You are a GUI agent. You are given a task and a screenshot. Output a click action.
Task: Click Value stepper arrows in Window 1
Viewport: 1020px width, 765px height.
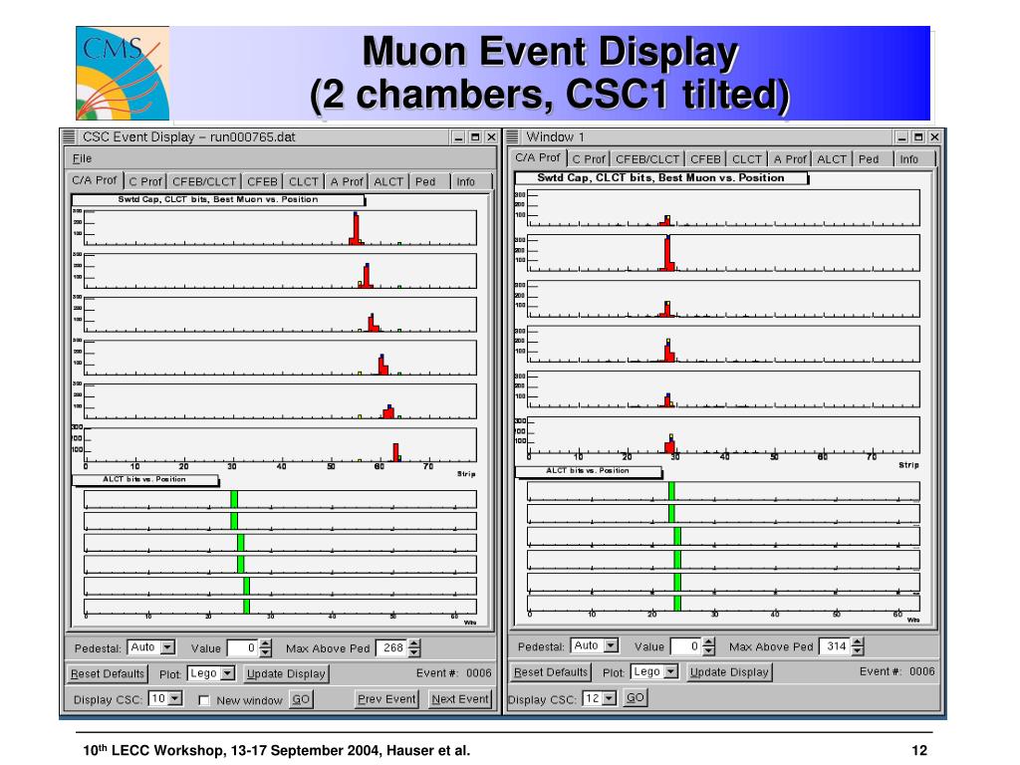tap(709, 645)
